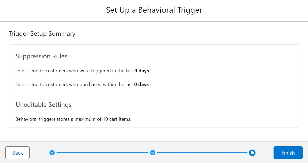This screenshot has height=163, width=308.
Task: Click the first completed step checkmark
Action: [x=52, y=153]
